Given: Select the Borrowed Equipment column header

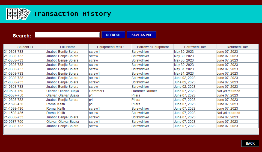Looking at the screenshot, I should (153, 47).
